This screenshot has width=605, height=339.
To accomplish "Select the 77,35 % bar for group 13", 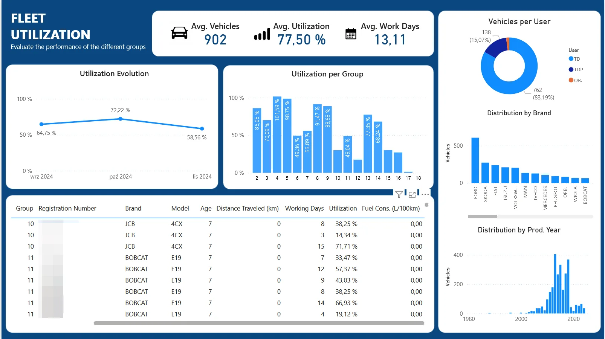I will (x=368, y=144).
